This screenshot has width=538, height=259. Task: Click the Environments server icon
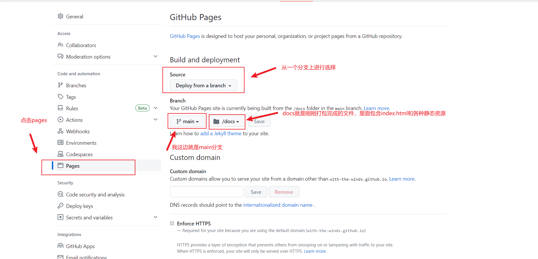coord(60,142)
